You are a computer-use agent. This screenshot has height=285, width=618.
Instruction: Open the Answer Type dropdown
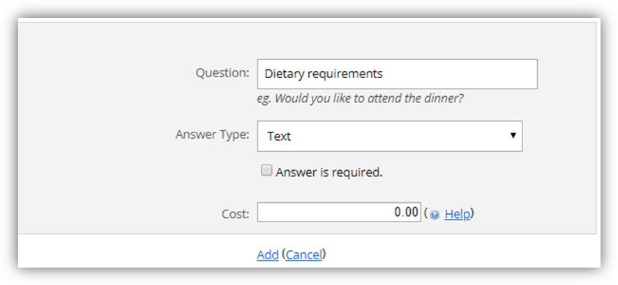point(389,137)
